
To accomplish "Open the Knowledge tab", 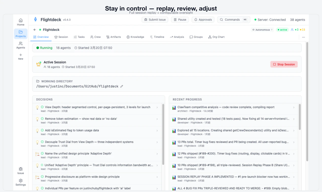I will 135,37.
